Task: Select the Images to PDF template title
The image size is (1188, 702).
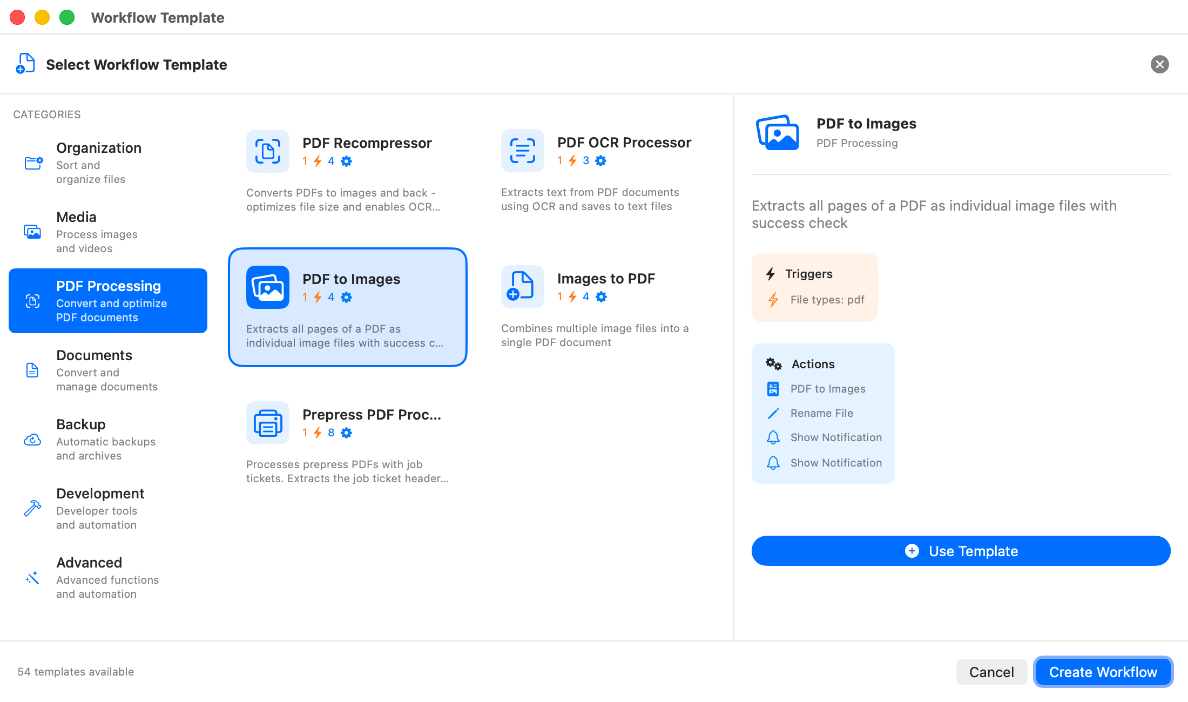Action: (x=606, y=279)
